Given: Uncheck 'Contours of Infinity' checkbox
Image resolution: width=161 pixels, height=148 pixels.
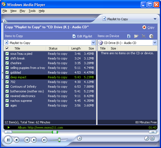Looking at the screenshot, I should (7, 87).
